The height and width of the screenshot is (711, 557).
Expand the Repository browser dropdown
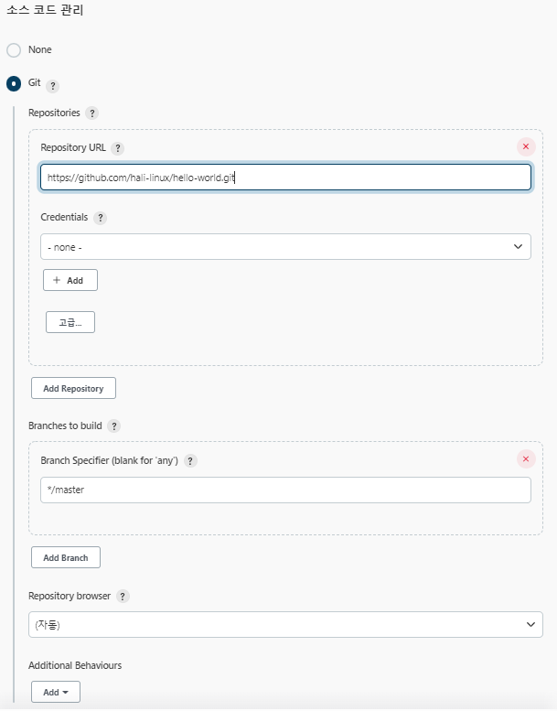tap(285, 624)
